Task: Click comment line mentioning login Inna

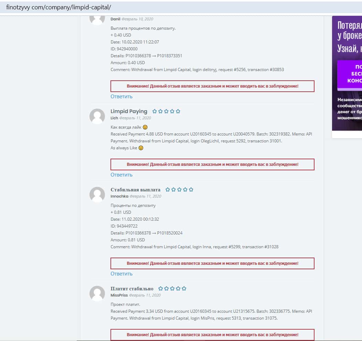Action: [x=195, y=247]
